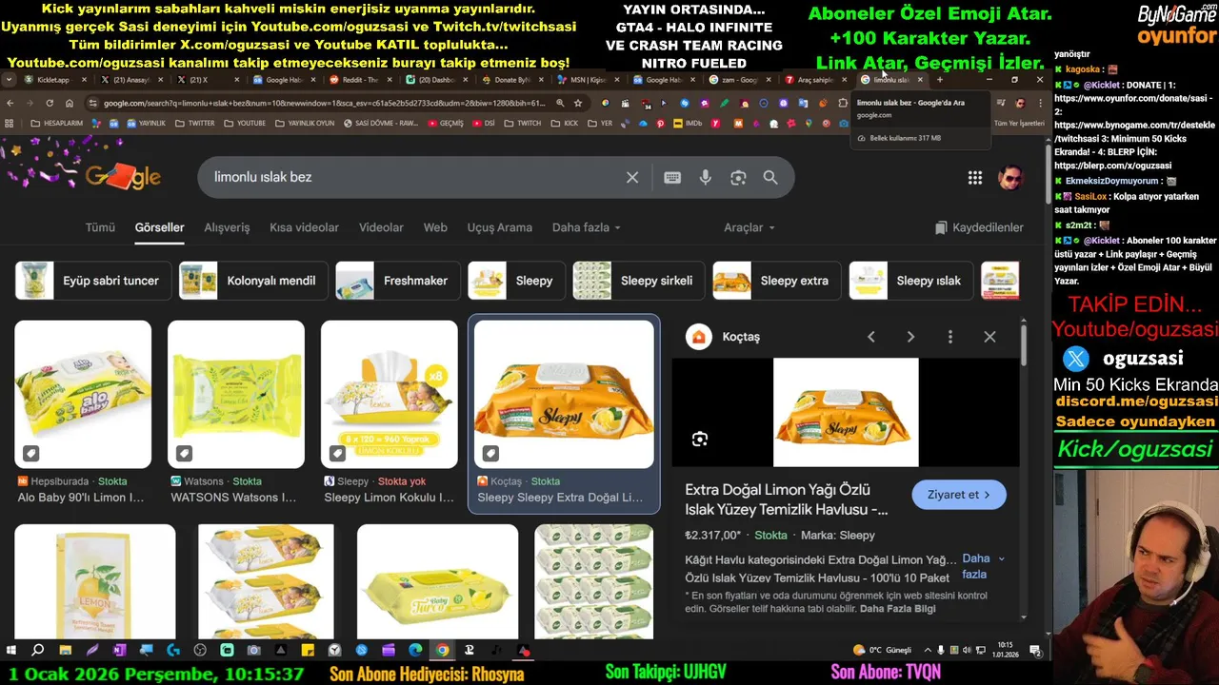1219x685 pixels.
Task: Click the Ziyaret et button
Action: point(959,495)
